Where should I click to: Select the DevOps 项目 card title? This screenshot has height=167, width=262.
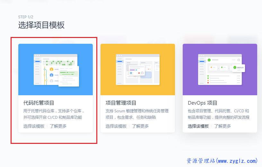click(x=202, y=103)
